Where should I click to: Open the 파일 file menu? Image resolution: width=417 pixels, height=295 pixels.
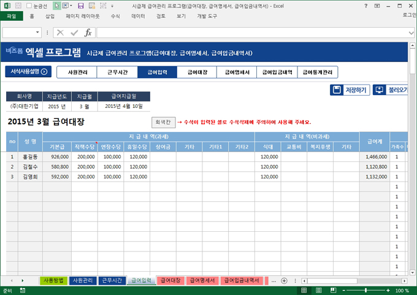coord(12,16)
